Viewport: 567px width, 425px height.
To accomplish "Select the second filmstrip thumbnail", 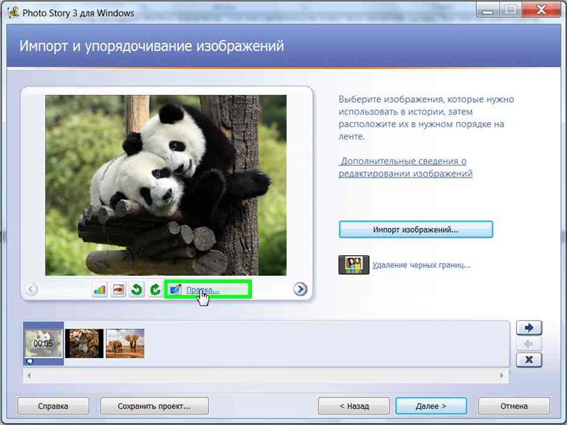I will (x=84, y=343).
